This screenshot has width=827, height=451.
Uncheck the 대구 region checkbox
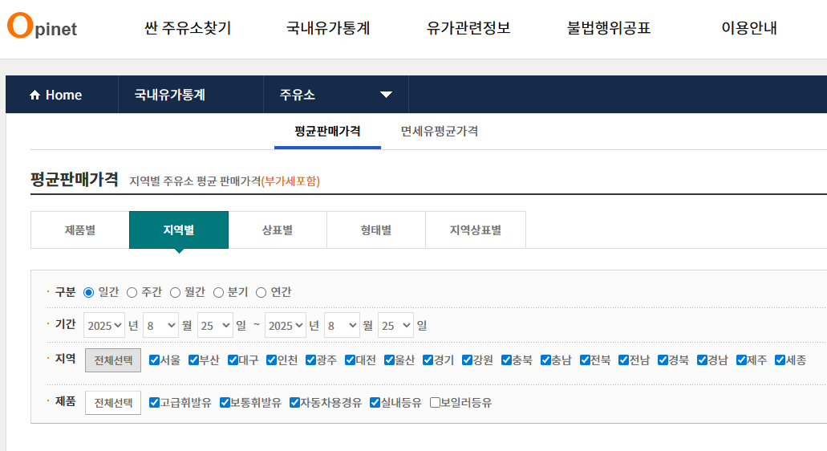(x=233, y=360)
